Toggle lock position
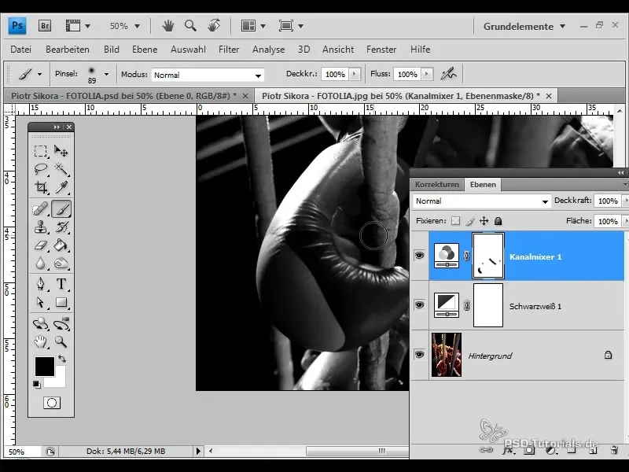The image size is (629, 472). [x=484, y=221]
